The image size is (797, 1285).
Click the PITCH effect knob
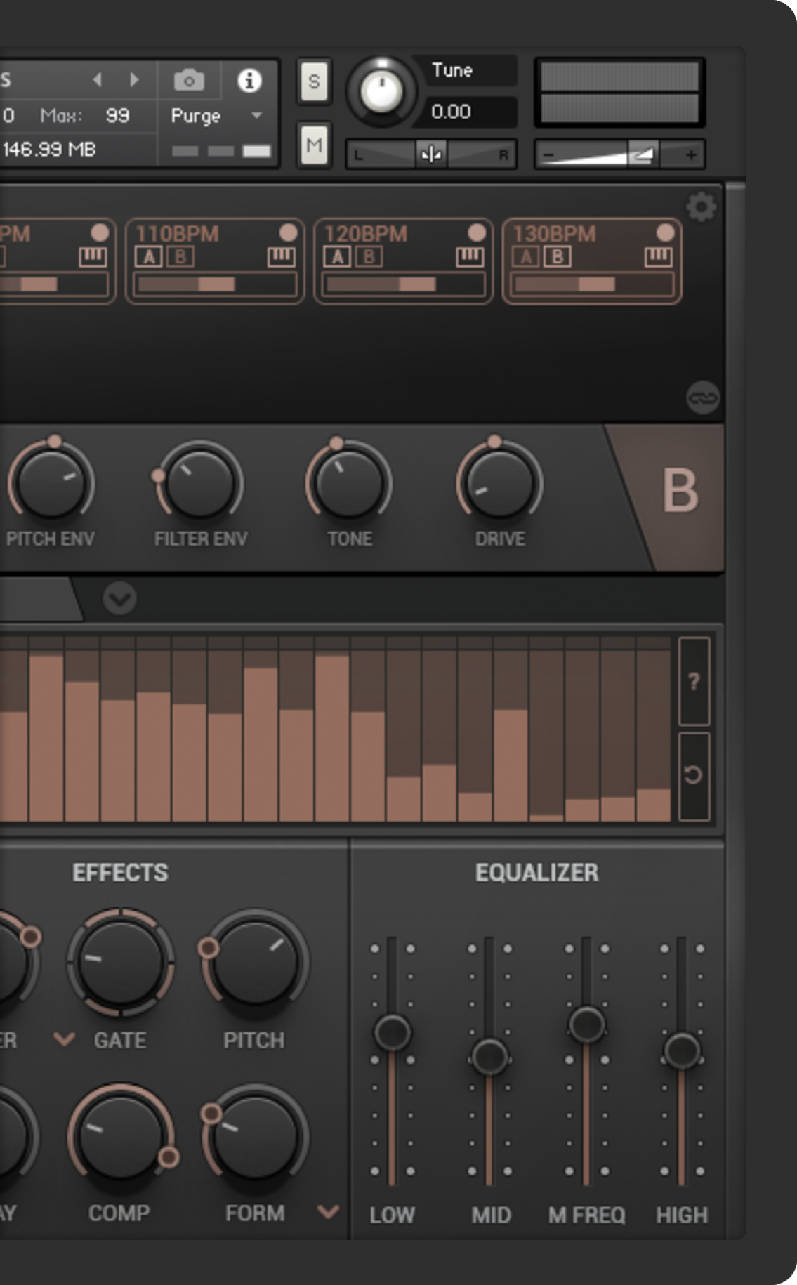[x=254, y=963]
